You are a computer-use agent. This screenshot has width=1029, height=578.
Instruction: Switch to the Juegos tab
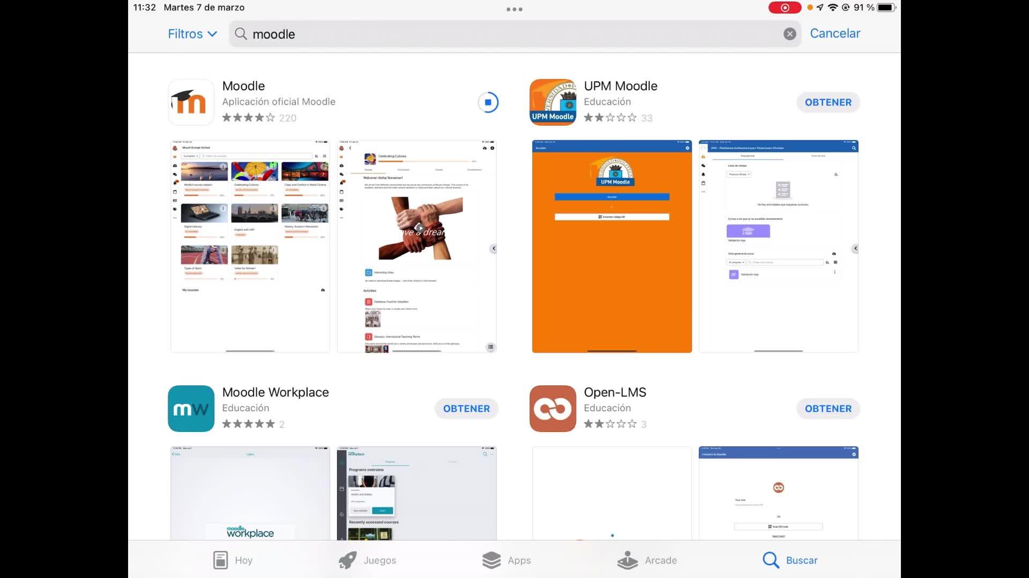[x=367, y=560]
